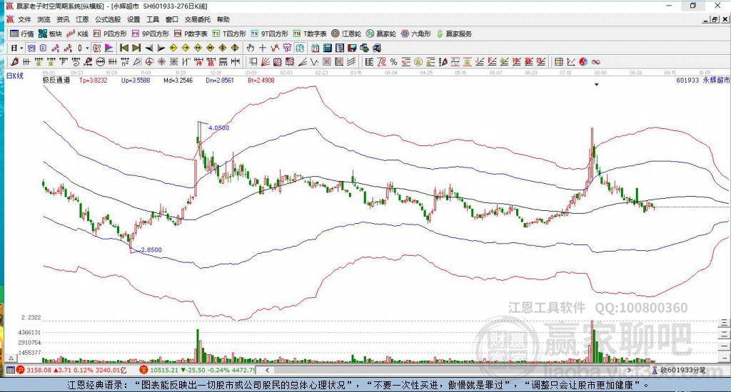The height and width of the screenshot is (392, 731).
Task: Open the 文件 menu
Action: point(24,19)
